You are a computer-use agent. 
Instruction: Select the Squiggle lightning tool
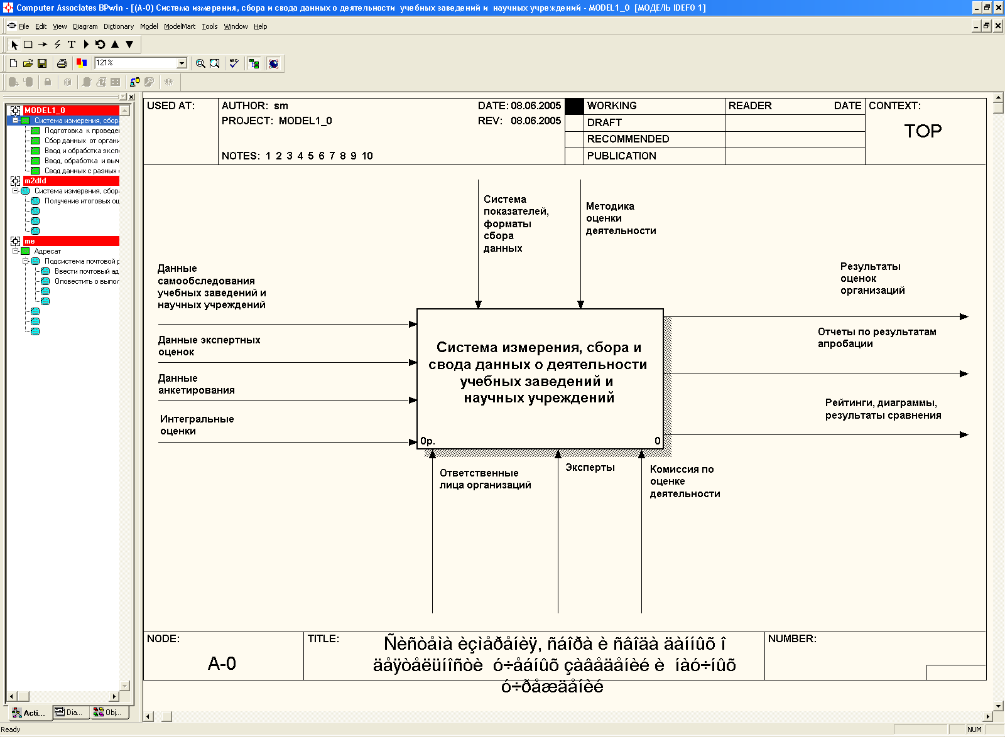[57, 45]
